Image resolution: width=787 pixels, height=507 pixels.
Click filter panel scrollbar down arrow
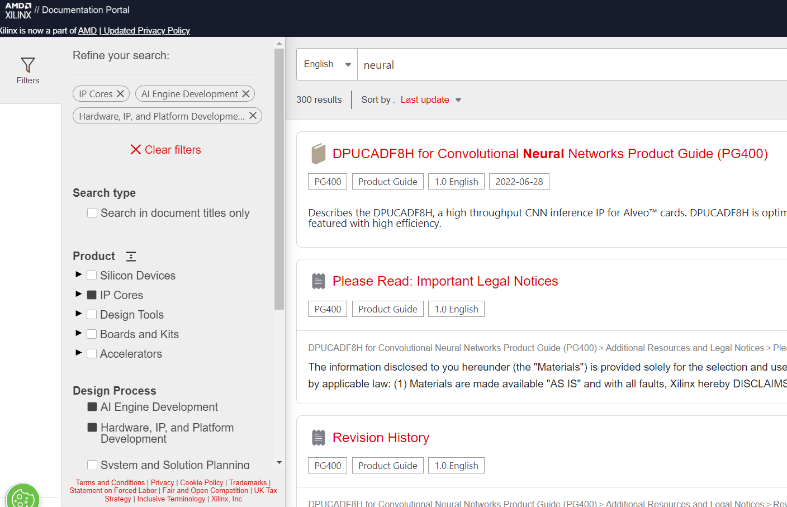click(x=279, y=463)
